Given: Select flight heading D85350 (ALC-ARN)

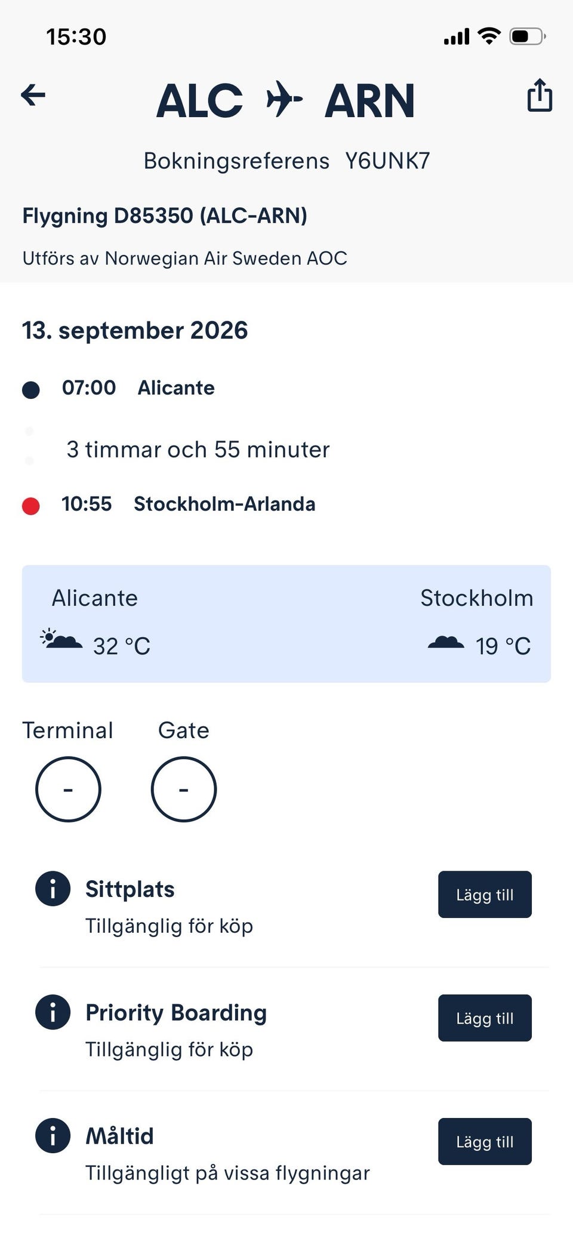Looking at the screenshot, I should [165, 216].
